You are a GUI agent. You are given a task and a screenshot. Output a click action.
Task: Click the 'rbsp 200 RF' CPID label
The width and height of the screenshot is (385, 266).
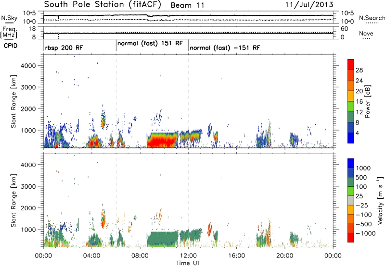[x=64, y=48]
